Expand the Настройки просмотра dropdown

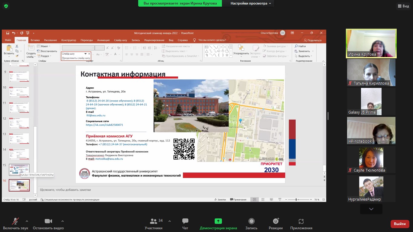click(250, 3)
